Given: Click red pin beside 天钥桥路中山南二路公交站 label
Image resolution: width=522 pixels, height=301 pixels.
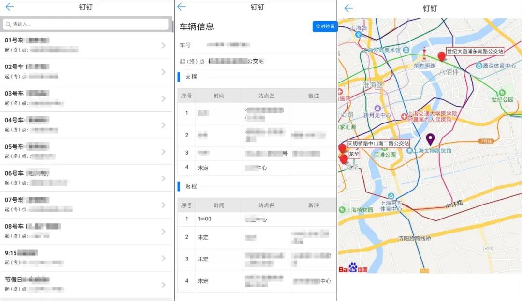Looking at the screenshot, I should coord(342,149).
